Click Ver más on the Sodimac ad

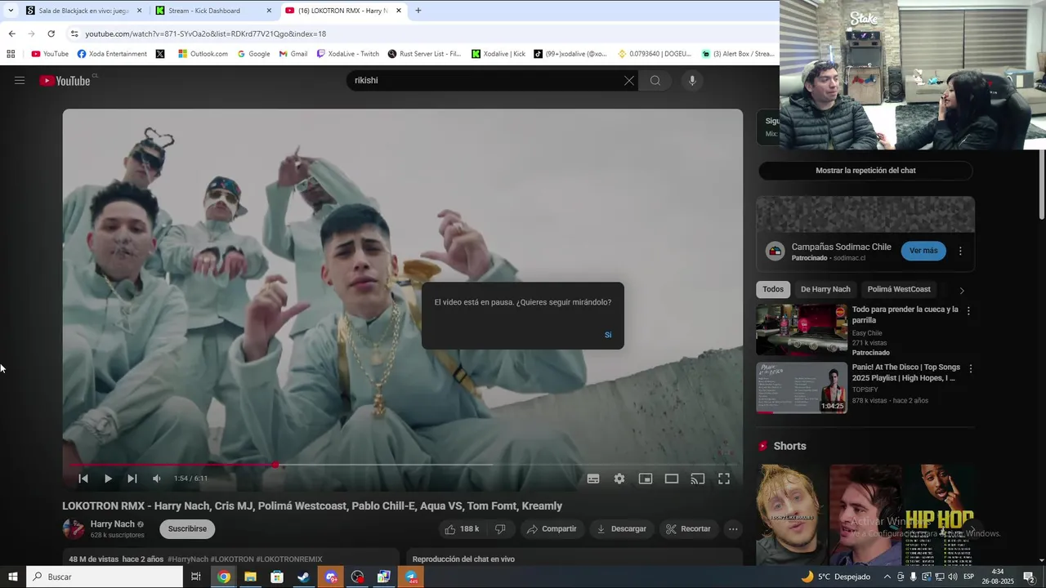tap(923, 251)
